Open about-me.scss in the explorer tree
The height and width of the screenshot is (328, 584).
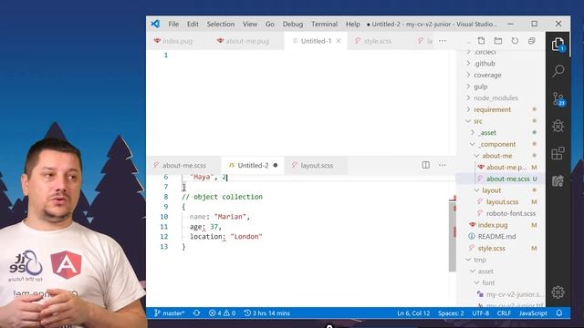[507, 179]
